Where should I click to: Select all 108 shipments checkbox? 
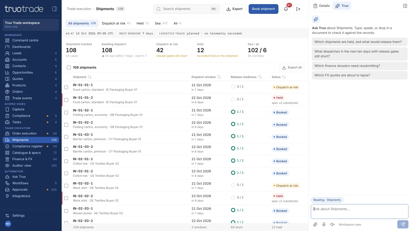click(x=69, y=68)
